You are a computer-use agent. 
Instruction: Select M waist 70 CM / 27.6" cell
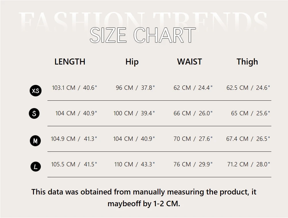pos(193,139)
